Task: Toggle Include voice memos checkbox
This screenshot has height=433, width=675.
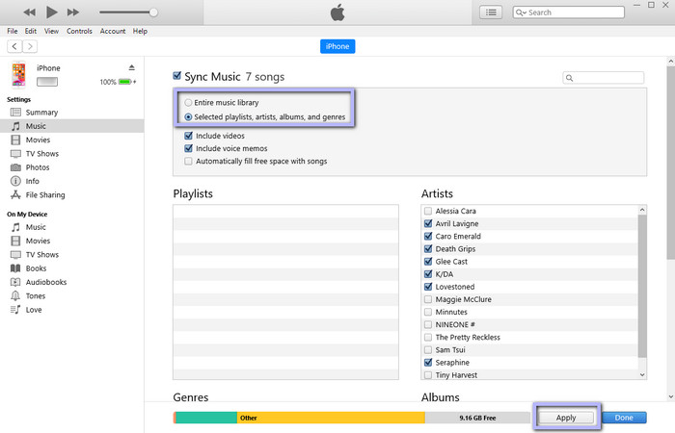Action: point(188,148)
